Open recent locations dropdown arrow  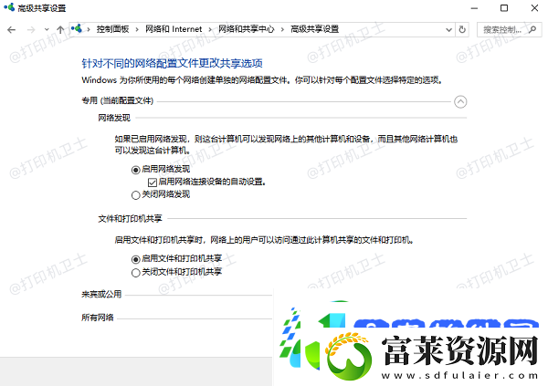click(x=47, y=30)
